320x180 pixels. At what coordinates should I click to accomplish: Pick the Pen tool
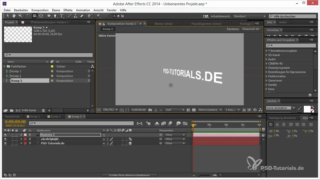pyautogui.click(x=55, y=16)
